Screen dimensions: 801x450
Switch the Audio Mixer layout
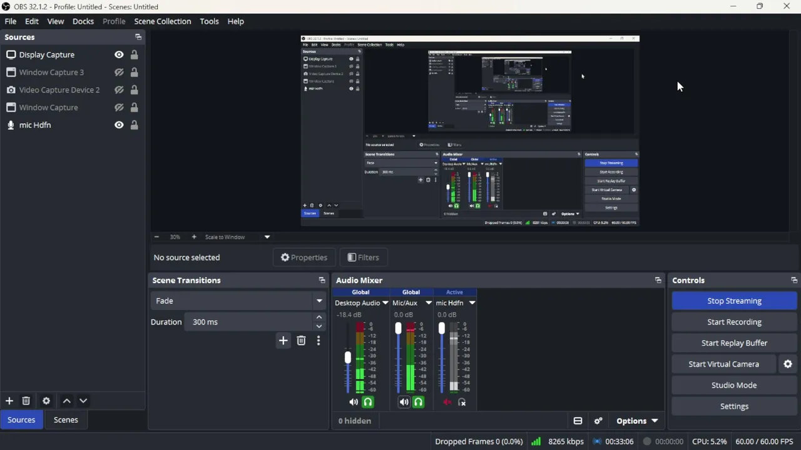tap(578, 421)
